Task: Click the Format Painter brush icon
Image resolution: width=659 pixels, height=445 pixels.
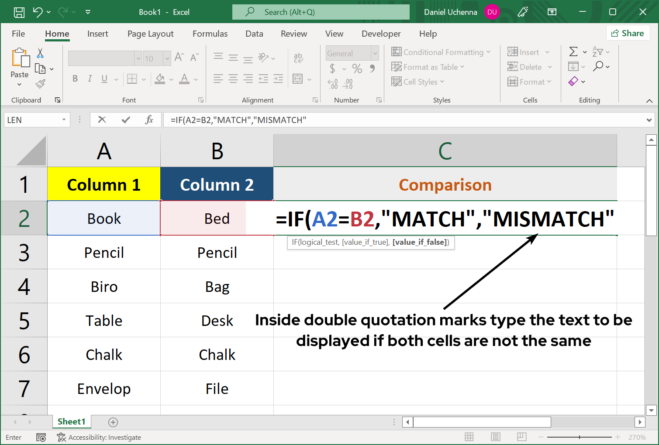Action: click(40, 83)
